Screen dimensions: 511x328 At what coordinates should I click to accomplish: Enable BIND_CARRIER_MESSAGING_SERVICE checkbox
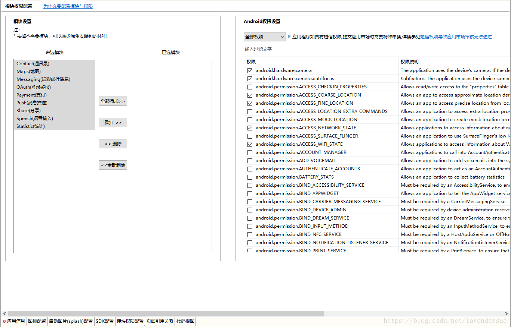tap(250, 202)
